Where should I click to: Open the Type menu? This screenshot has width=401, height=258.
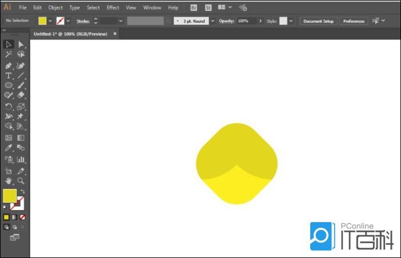74,7
